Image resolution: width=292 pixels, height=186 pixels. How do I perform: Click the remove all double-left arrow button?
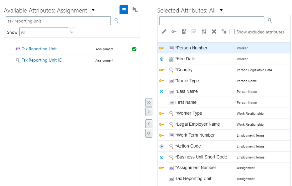pos(149,133)
